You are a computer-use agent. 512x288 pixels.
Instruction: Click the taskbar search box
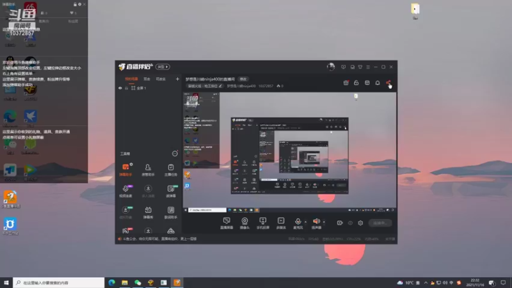coord(59,283)
